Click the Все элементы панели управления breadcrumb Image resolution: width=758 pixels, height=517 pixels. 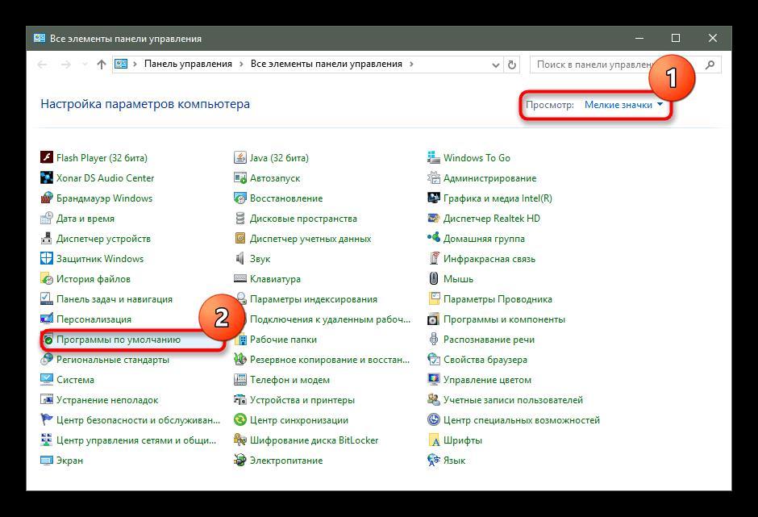click(x=327, y=64)
